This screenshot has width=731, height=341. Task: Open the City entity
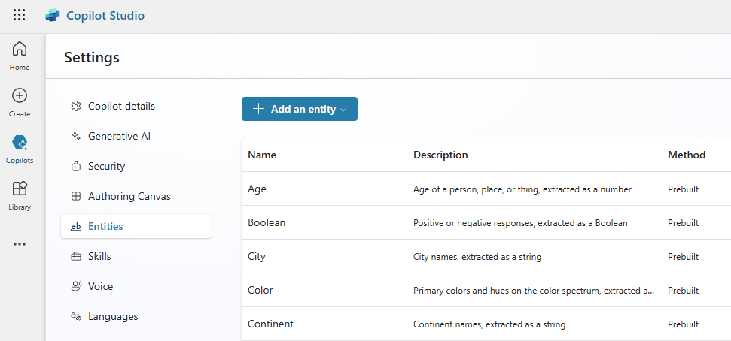[257, 257]
